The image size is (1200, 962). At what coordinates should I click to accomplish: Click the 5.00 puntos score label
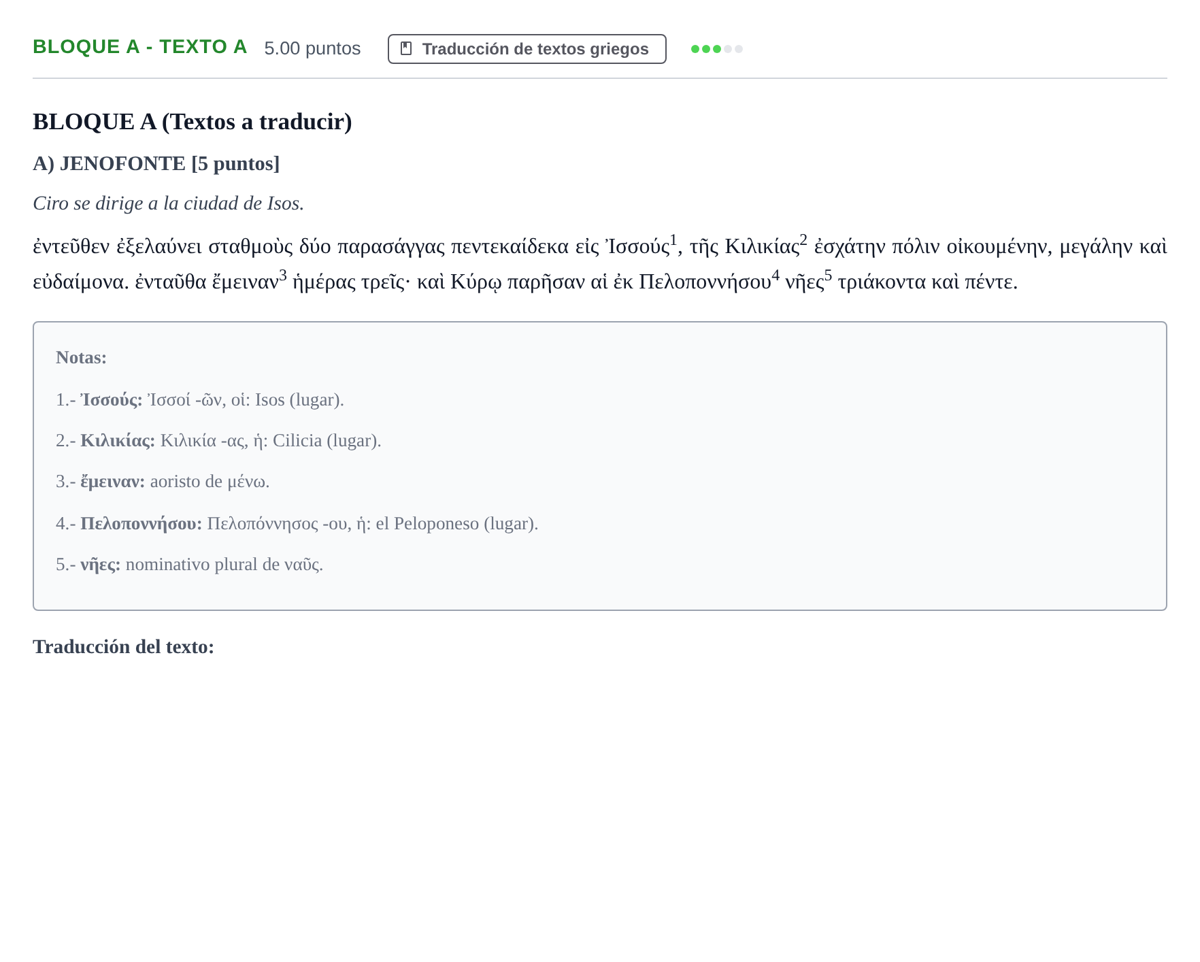312,48
